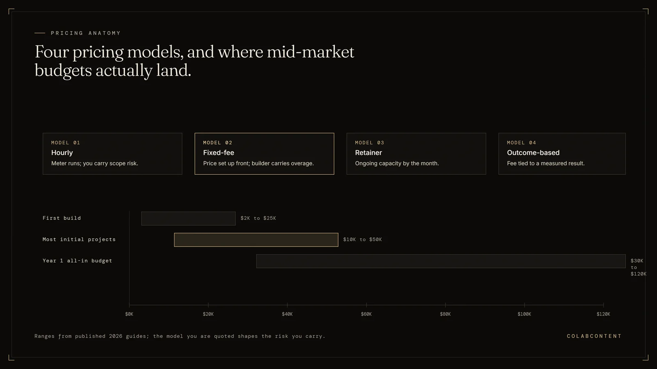Click the PRICING ANATOMY section label
Screen dimensions: 657x369
click(x=86, y=33)
